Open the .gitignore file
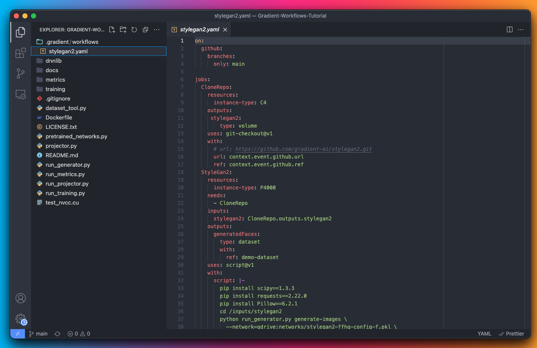537x348 pixels. (99, 98)
